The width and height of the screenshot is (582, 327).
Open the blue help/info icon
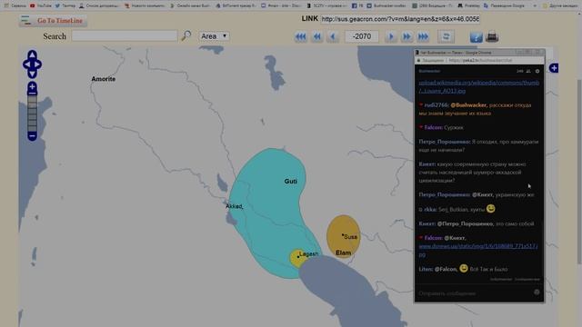(x=476, y=36)
